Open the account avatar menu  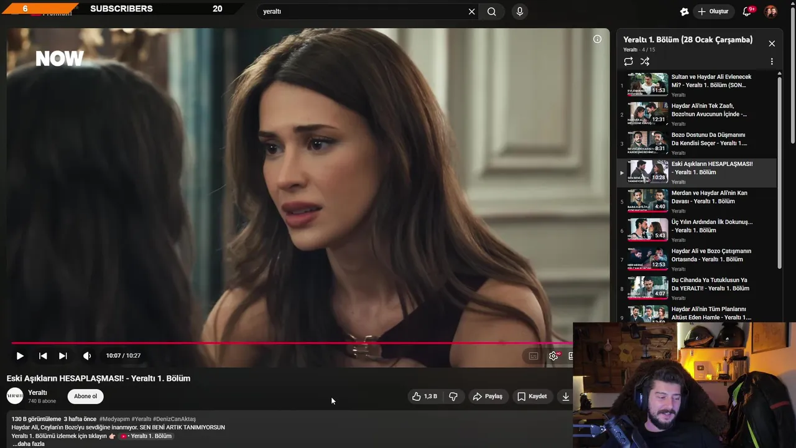coord(771,11)
